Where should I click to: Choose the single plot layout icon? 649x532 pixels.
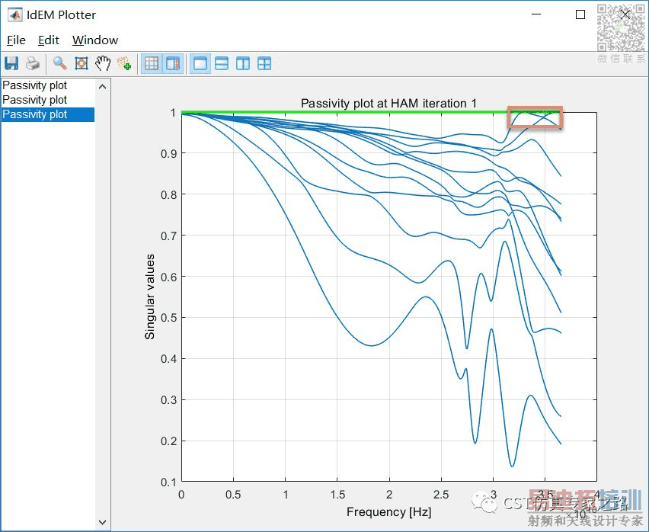(200, 64)
